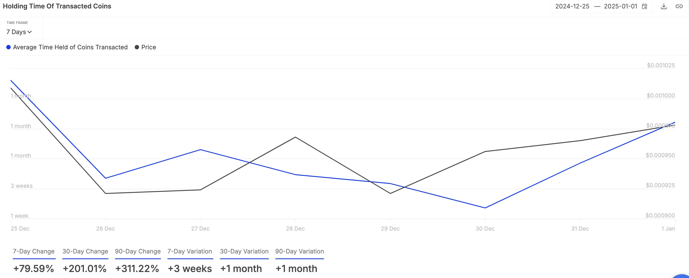Click the 28 Dec price peak point
Image resolution: width=689 pixels, height=278 pixels.
click(x=295, y=137)
